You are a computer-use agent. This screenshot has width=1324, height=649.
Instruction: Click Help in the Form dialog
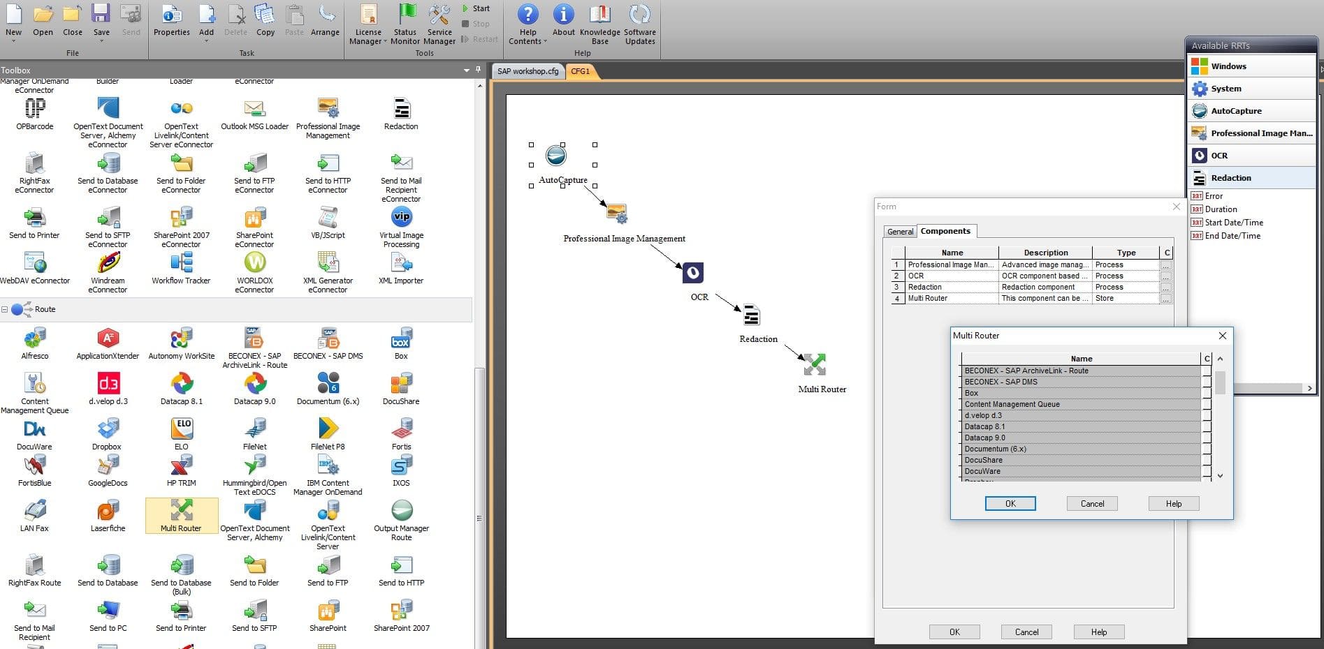click(x=1099, y=632)
